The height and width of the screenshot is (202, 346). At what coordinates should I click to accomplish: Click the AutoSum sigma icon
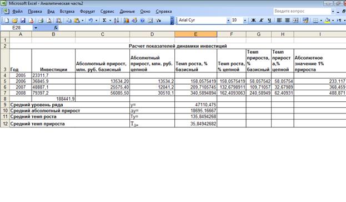pos(104,20)
